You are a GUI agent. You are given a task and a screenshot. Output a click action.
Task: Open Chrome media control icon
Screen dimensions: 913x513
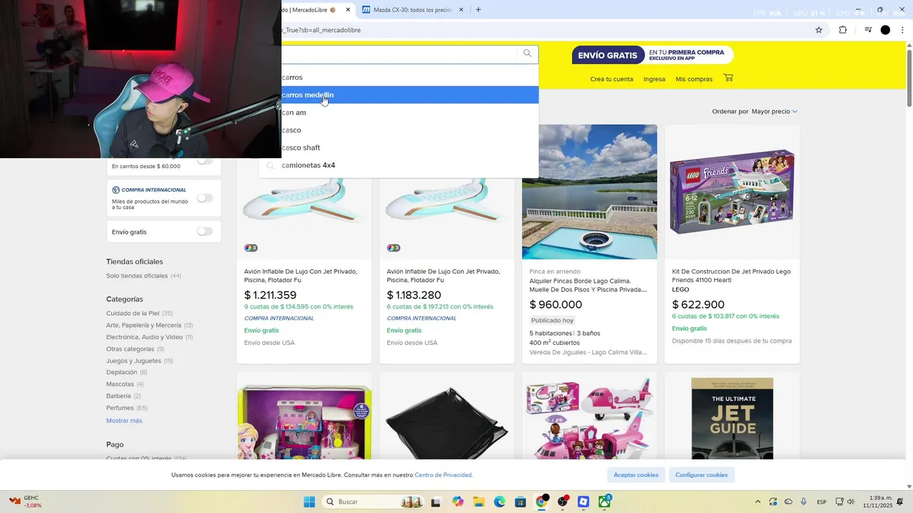(x=868, y=30)
